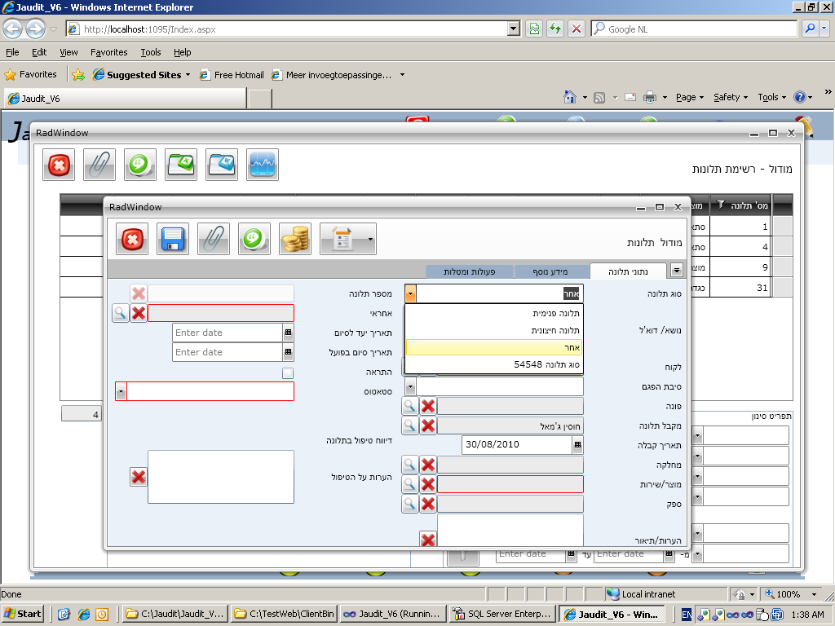Click the Favorites star button

tap(30, 74)
